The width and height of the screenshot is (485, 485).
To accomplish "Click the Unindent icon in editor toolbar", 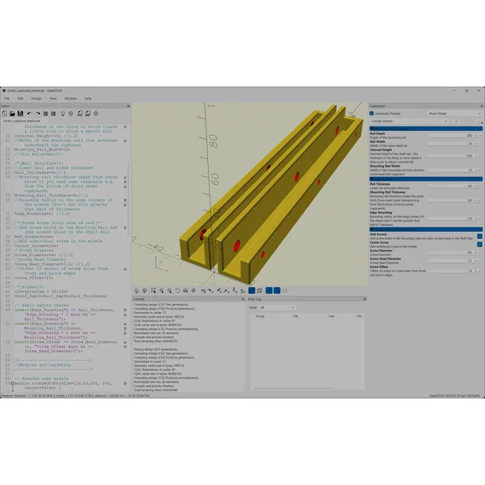I will point(46,113).
